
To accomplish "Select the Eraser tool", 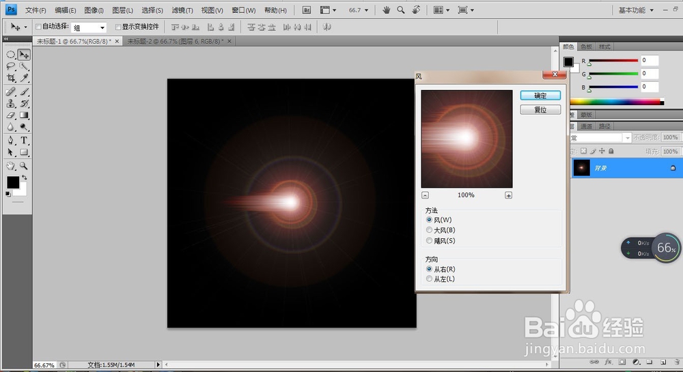I will point(11,115).
